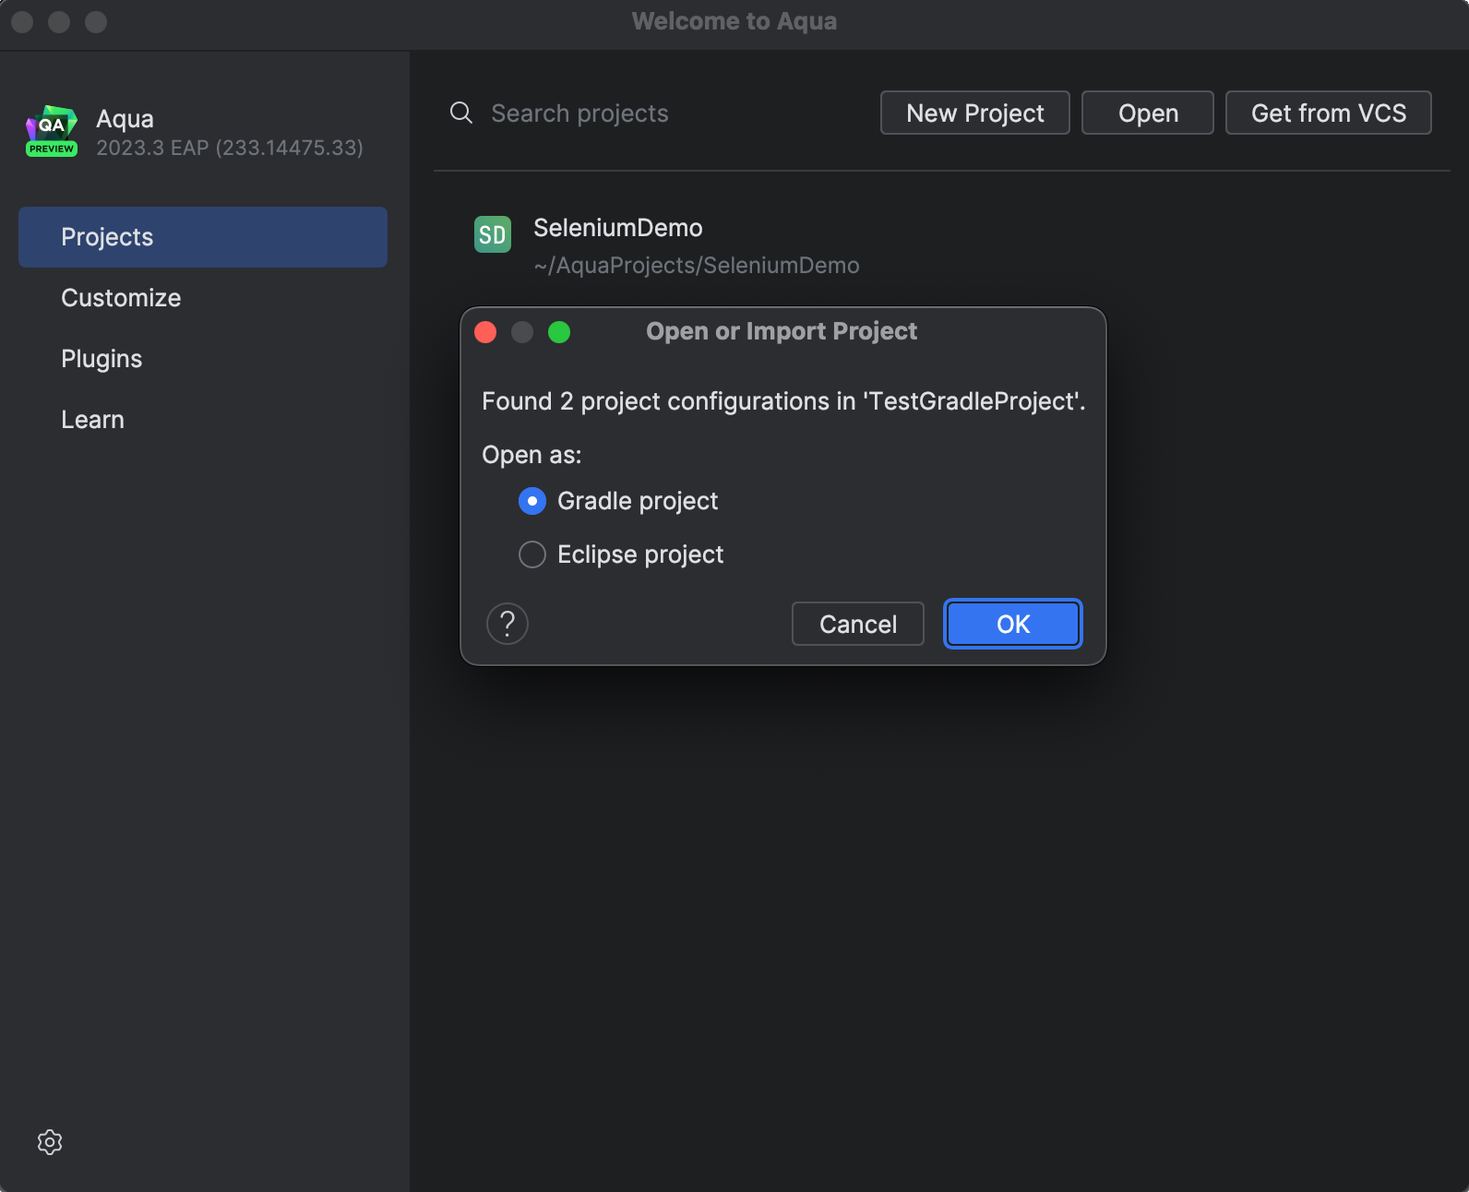
Task: Click the search magnifier icon
Action: pyautogui.click(x=461, y=113)
